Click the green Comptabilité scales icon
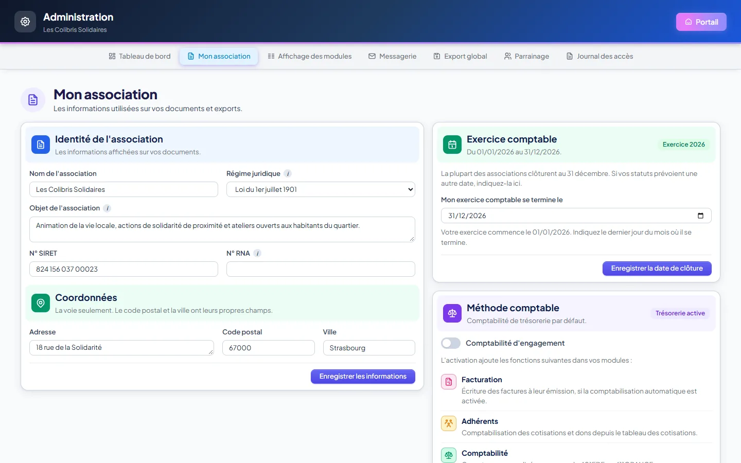The height and width of the screenshot is (463, 741). (449, 455)
